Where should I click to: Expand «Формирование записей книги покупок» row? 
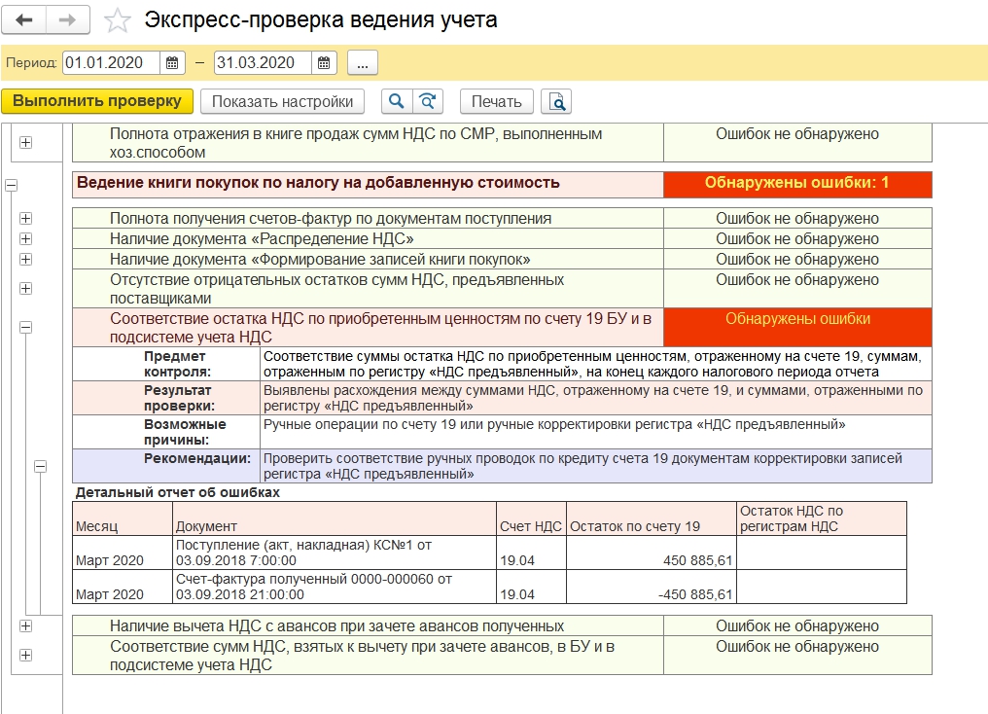pos(26,259)
